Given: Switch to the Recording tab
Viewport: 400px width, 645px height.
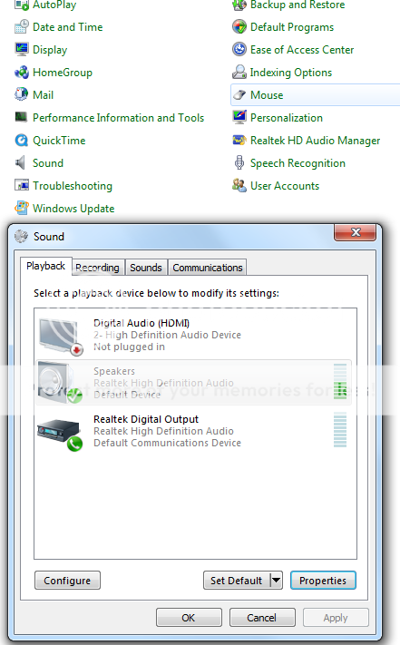Looking at the screenshot, I should [x=97, y=268].
